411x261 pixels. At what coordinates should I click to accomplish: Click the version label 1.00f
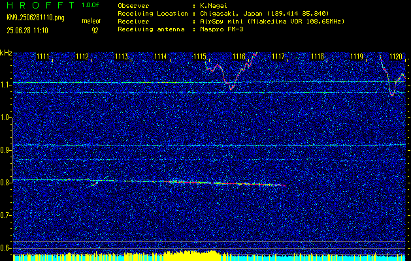click(x=90, y=5)
